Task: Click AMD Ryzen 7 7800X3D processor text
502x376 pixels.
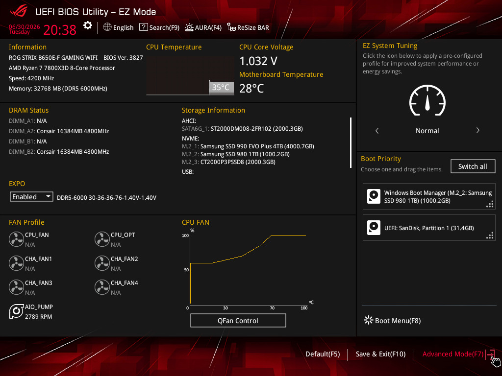Action: point(62,68)
